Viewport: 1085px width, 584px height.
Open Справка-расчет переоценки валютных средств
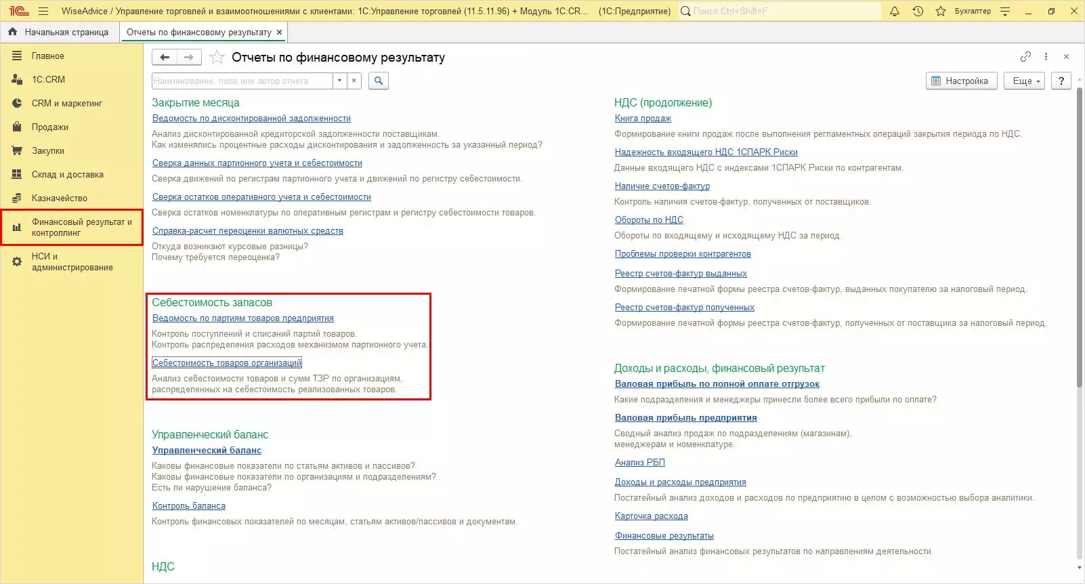[x=248, y=231]
